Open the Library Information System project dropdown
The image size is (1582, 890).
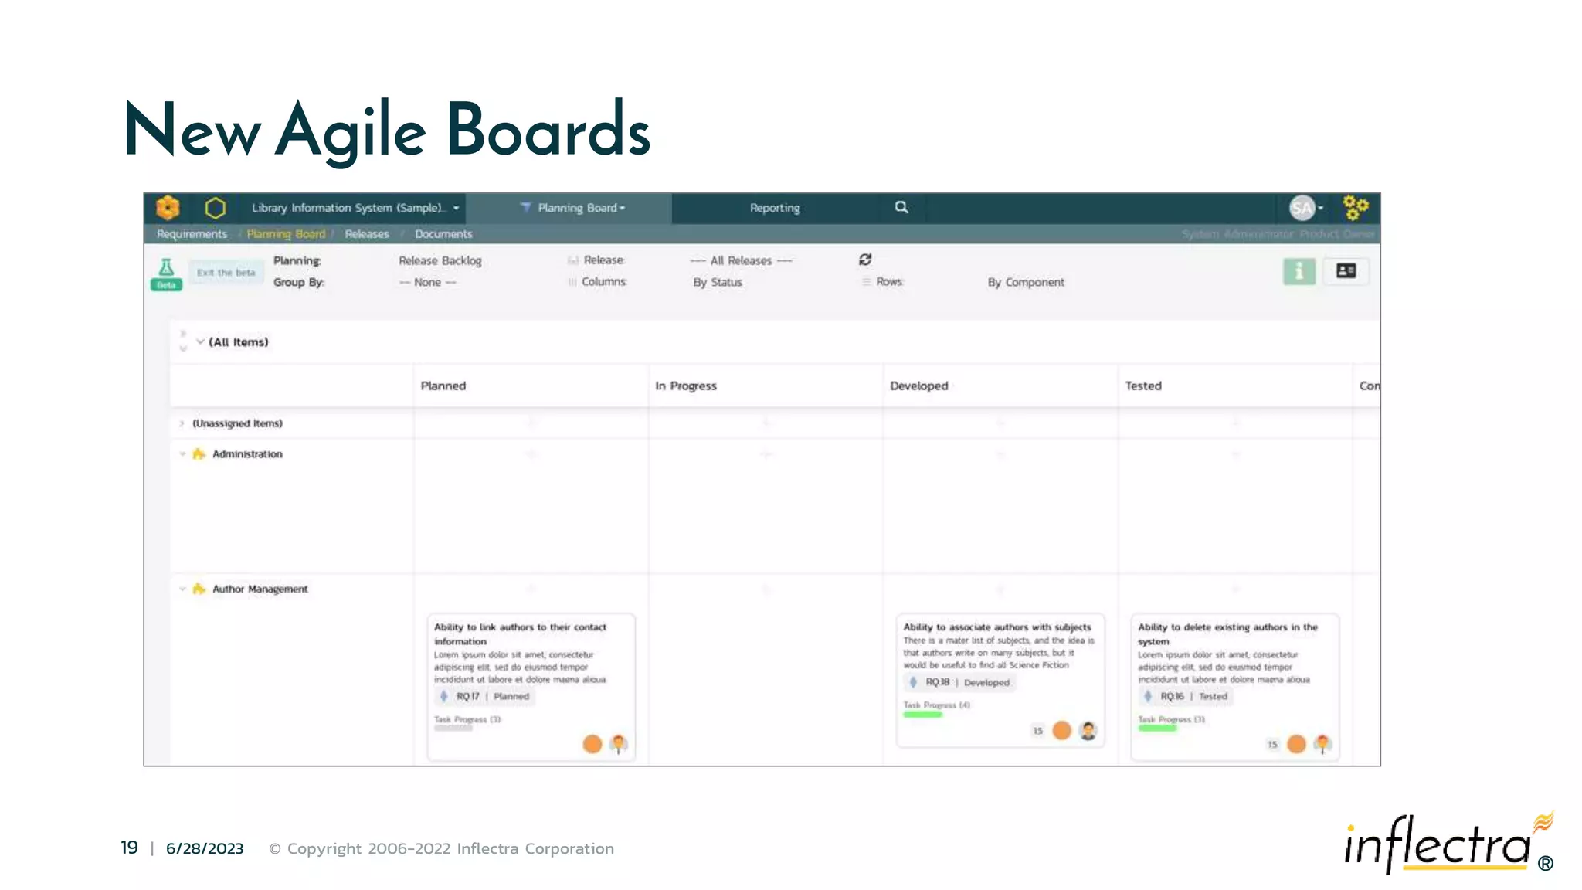pyautogui.click(x=355, y=208)
